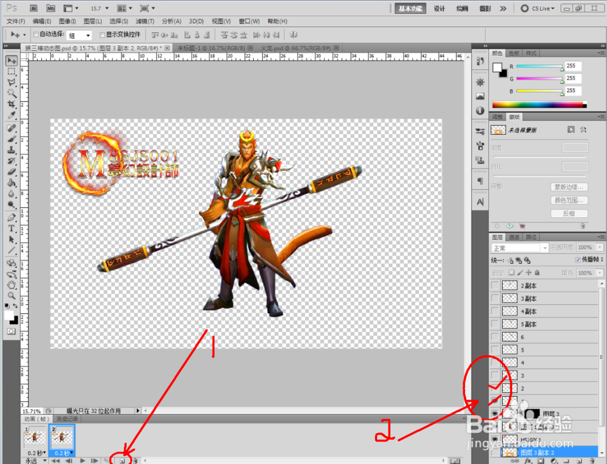The image size is (607, 464).
Task: Click the 蒙版边缘... button
Action: pyautogui.click(x=569, y=187)
